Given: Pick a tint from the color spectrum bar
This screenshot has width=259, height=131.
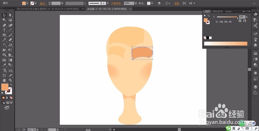Looking at the screenshot, I should 226,43.
